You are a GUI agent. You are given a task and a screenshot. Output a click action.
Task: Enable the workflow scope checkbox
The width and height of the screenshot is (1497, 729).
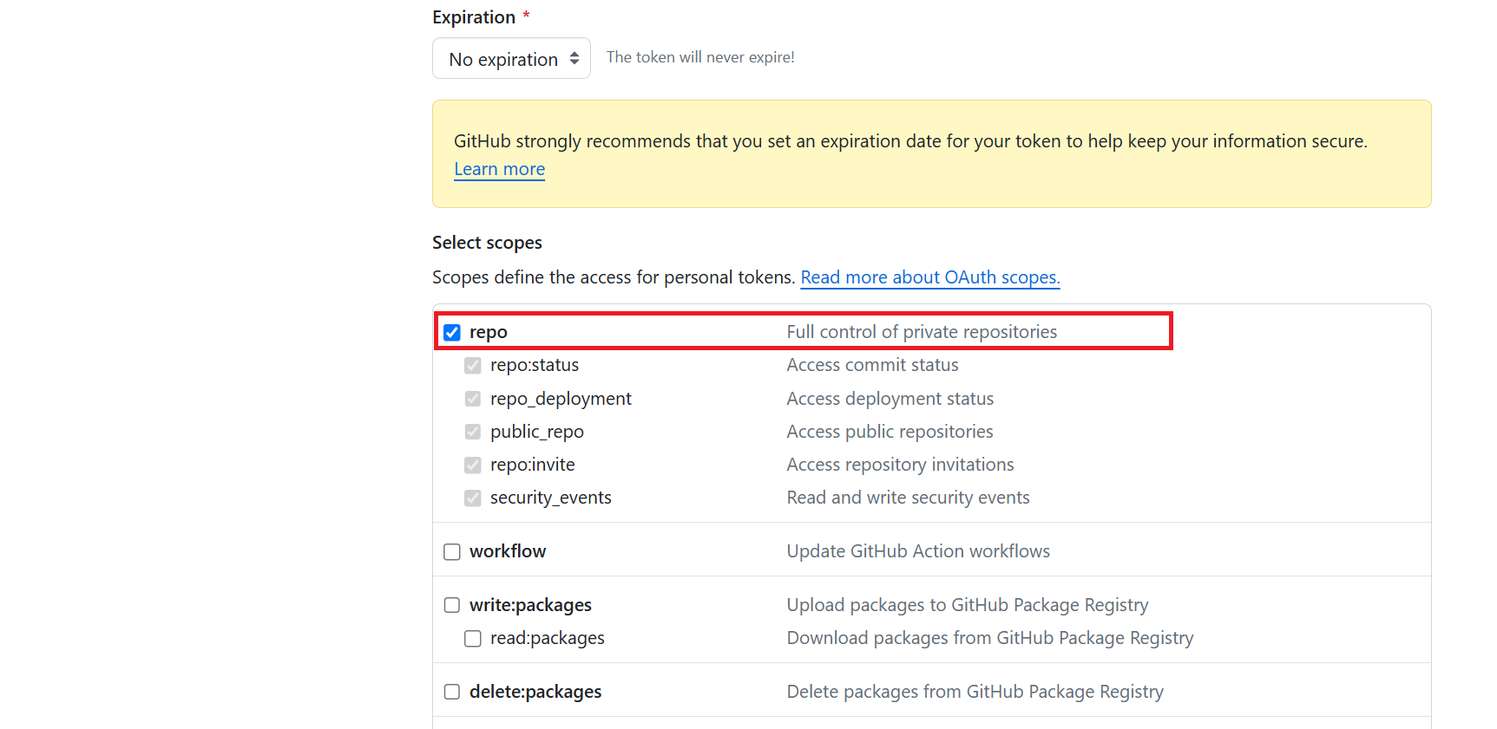coord(452,552)
